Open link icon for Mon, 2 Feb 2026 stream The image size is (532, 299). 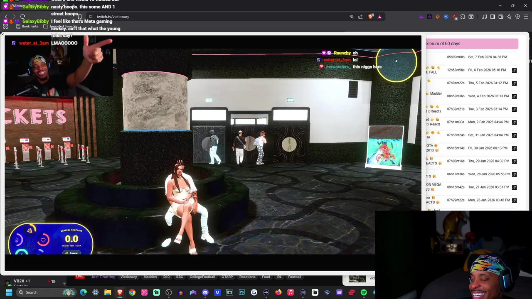(x=514, y=122)
